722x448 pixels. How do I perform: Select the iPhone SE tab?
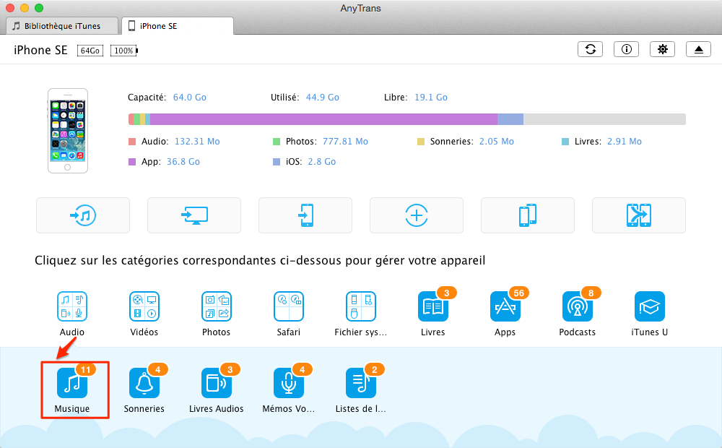[178, 26]
